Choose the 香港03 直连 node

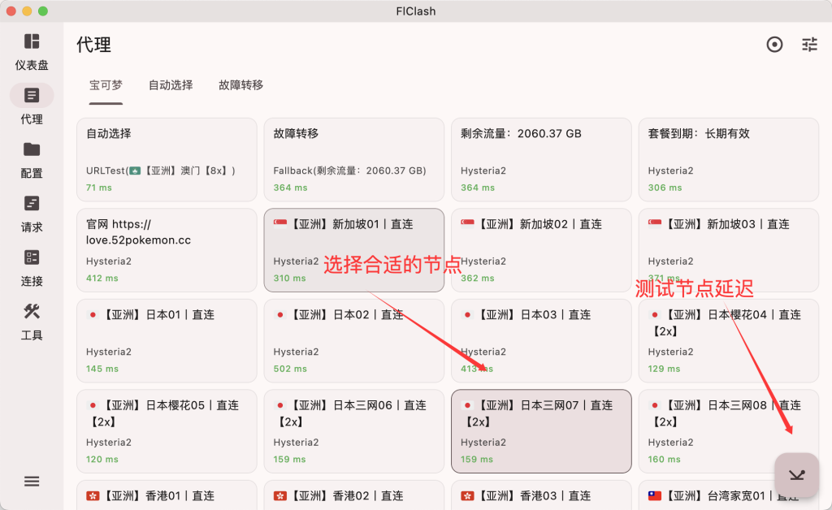click(x=541, y=495)
